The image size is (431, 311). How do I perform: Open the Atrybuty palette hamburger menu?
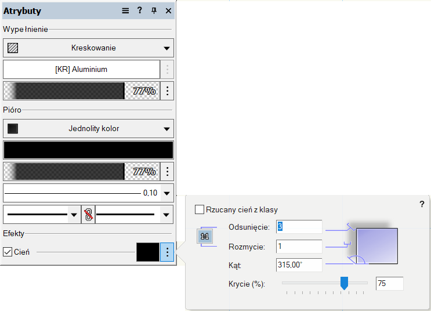pos(125,11)
